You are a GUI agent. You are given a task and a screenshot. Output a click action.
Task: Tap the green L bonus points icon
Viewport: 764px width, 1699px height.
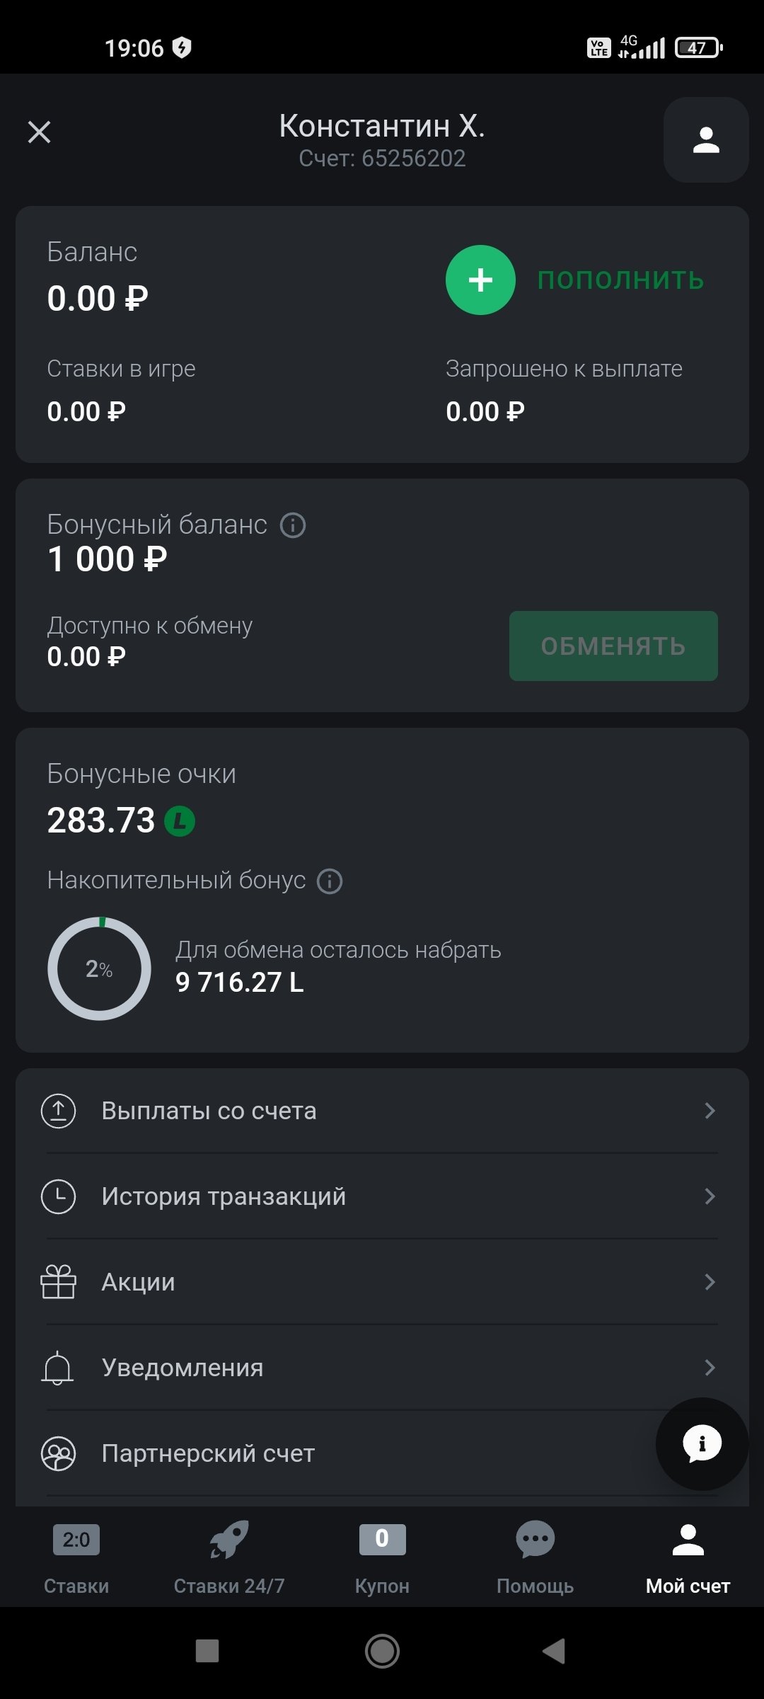180,821
